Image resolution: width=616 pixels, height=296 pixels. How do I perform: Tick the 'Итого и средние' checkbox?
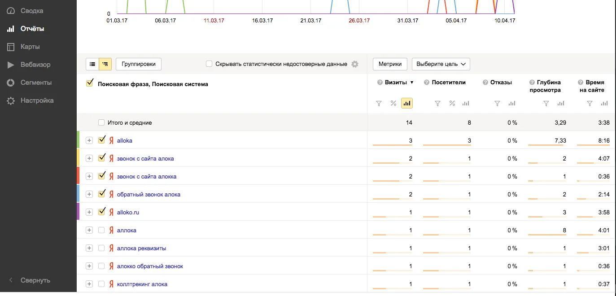tap(101, 122)
